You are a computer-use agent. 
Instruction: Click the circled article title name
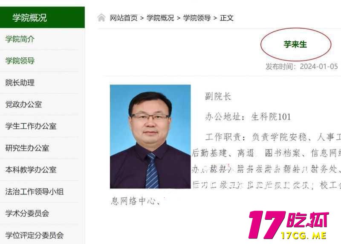pos(295,44)
